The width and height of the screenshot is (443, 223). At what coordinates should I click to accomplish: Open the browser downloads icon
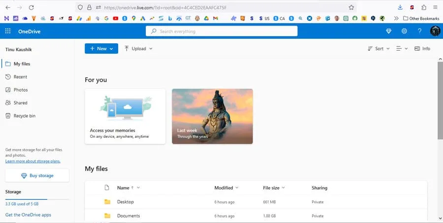[x=400, y=8]
